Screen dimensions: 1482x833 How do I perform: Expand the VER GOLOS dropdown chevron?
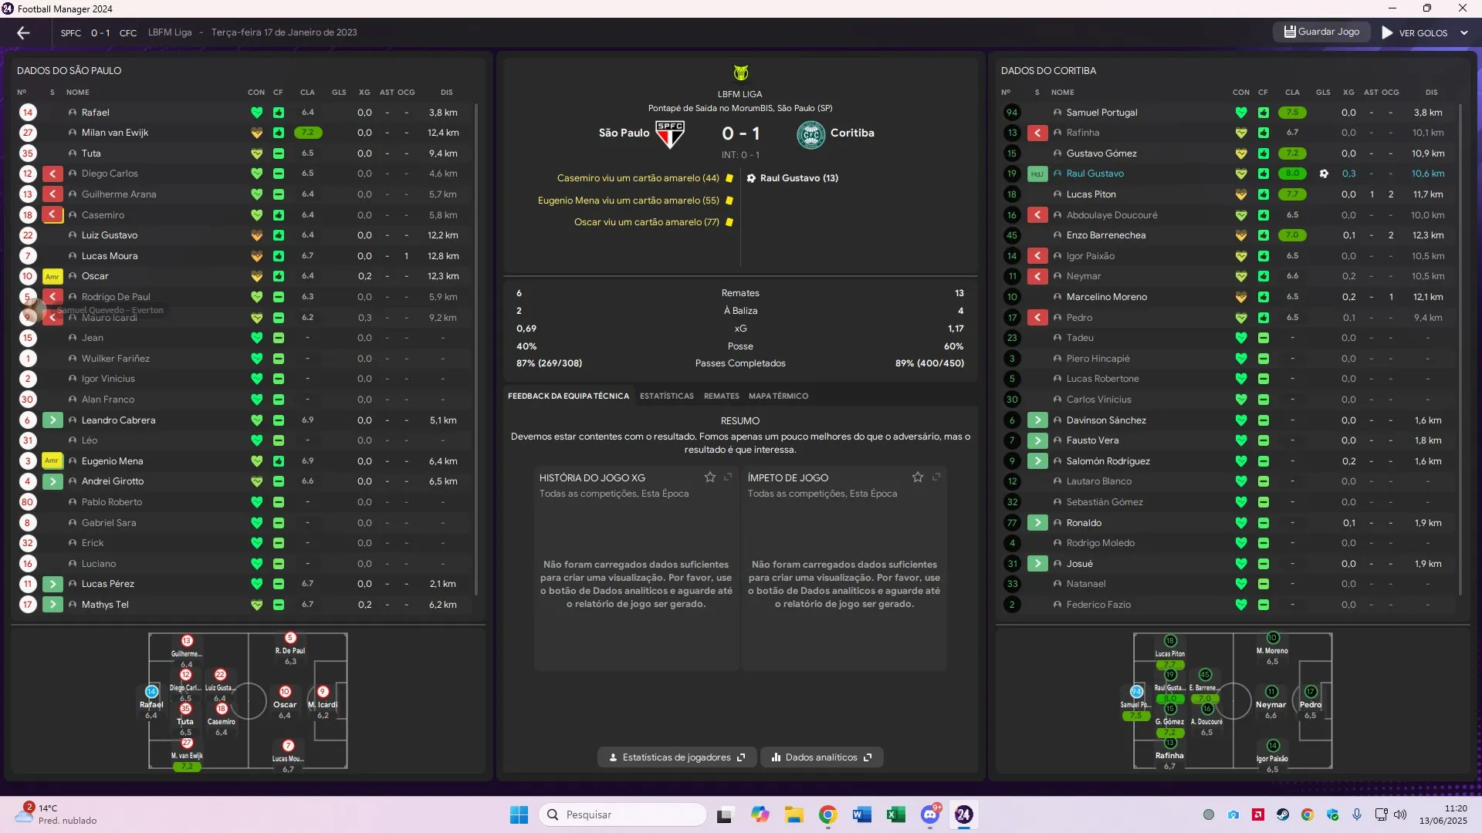point(1464,32)
